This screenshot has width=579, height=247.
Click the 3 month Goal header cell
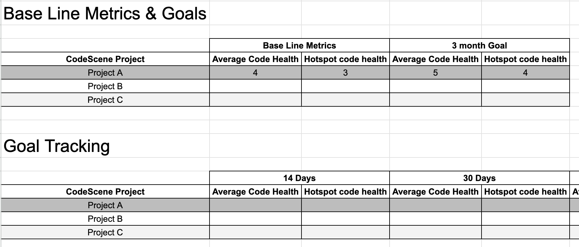pos(479,46)
